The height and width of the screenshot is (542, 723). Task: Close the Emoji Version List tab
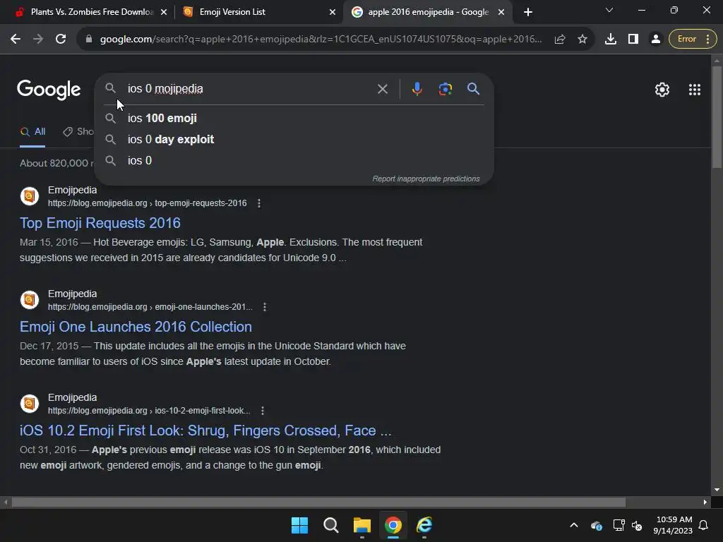coord(333,13)
